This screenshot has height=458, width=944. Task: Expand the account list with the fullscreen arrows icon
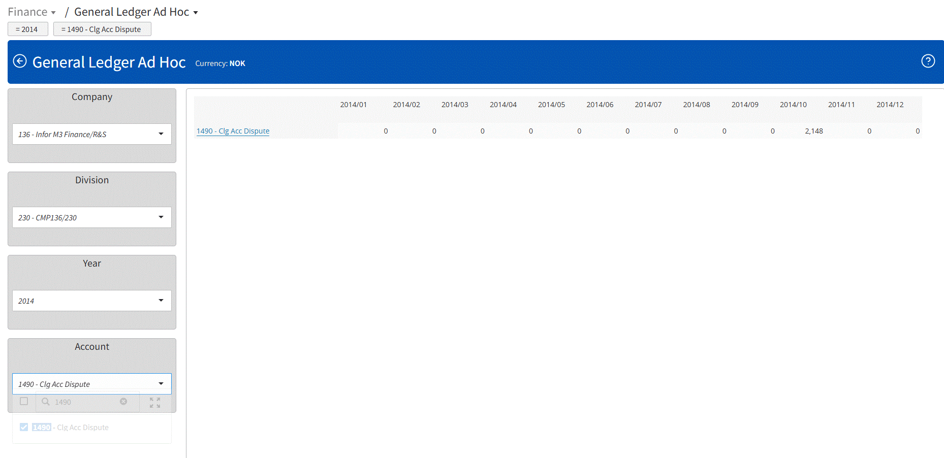pyautogui.click(x=155, y=402)
